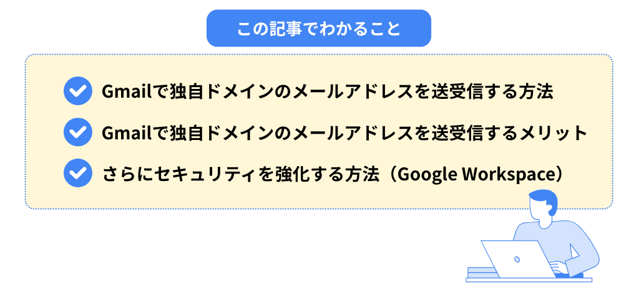639x293 pixels.
Task: Click the person's hand on the keyboard
Action: coord(559,269)
